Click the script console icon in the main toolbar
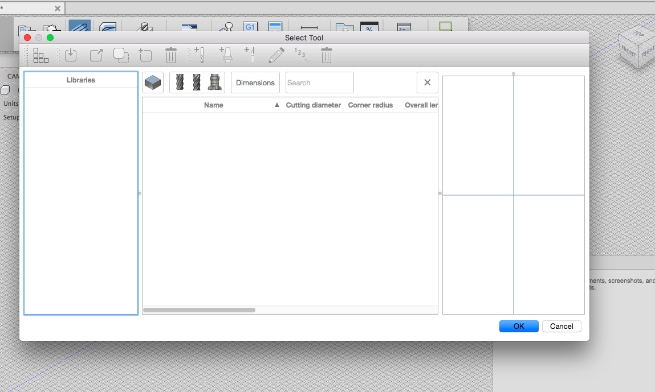Viewport: 655px width, 392px height. [404, 27]
